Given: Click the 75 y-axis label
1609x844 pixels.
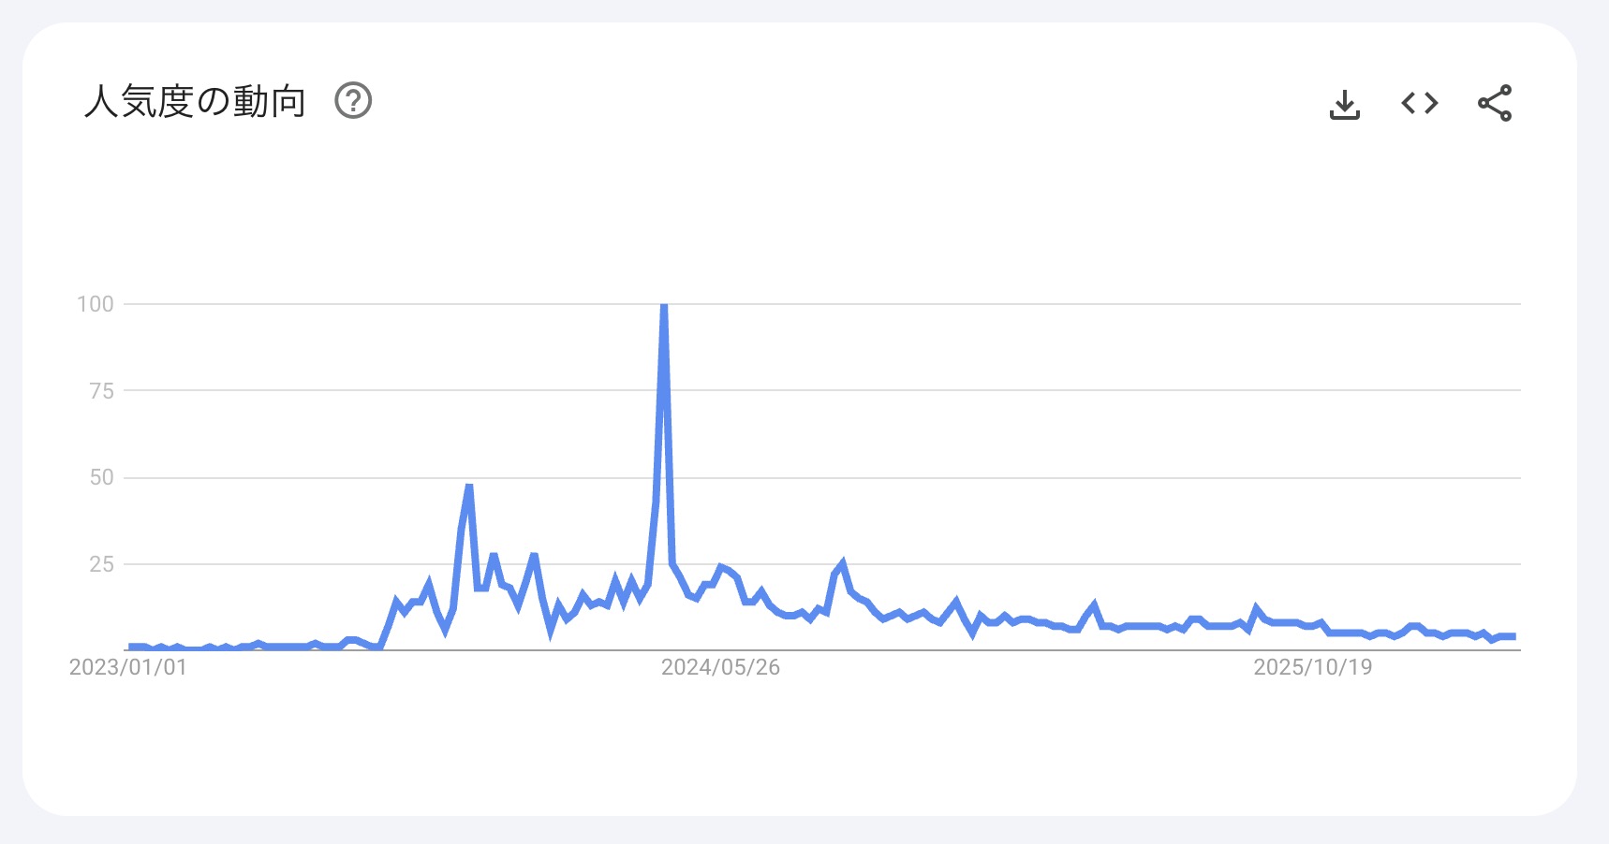Looking at the screenshot, I should pyautogui.click(x=101, y=391).
